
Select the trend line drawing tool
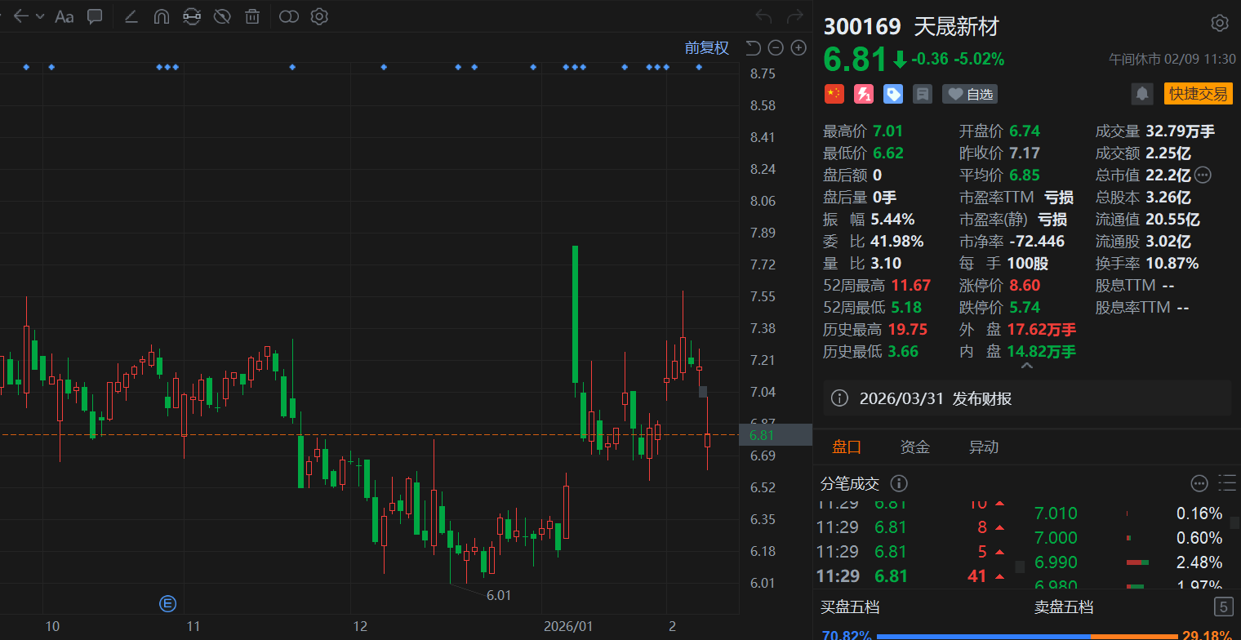coord(131,16)
